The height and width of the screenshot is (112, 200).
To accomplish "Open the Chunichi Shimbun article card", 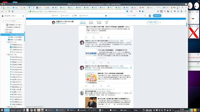I will click(109, 54).
